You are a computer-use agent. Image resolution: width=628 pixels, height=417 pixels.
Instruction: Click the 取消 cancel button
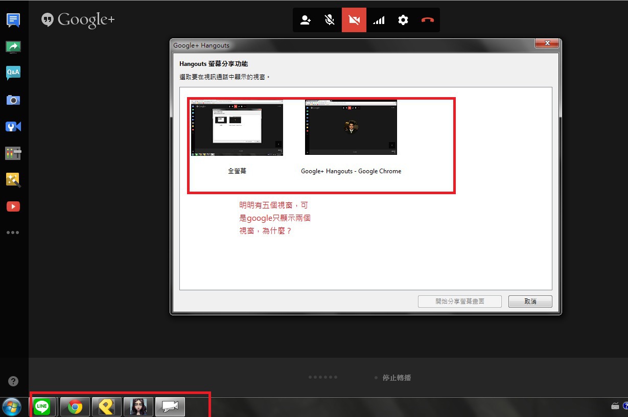click(x=530, y=302)
